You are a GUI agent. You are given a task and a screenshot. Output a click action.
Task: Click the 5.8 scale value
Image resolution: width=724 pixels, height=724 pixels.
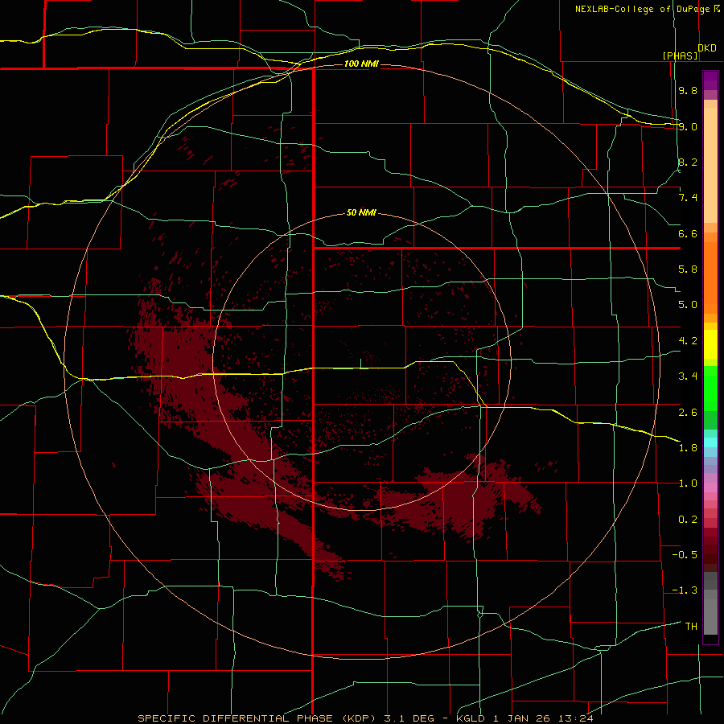(688, 269)
